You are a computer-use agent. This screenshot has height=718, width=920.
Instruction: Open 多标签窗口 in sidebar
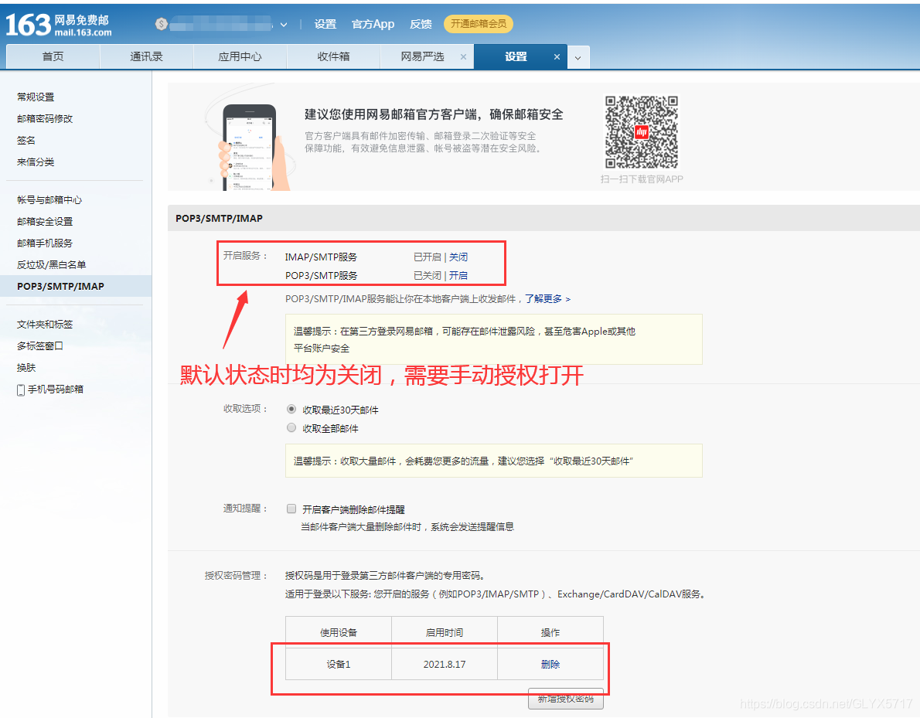[x=40, y=346]
